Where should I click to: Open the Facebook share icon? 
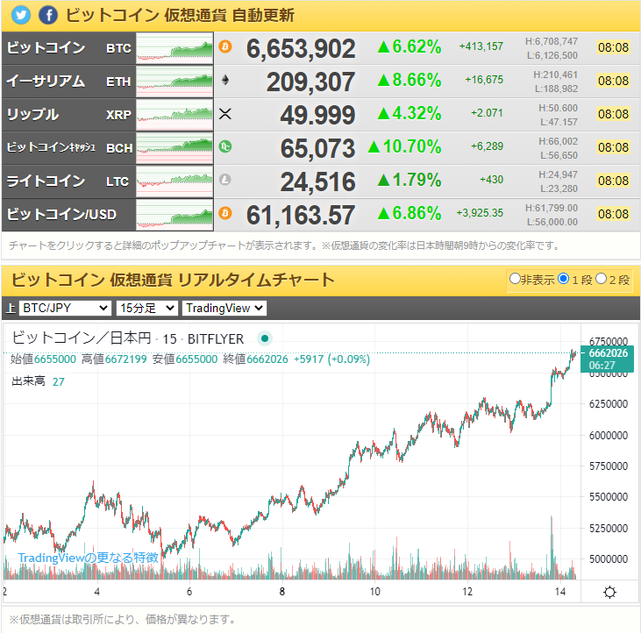click(x=48, y=15)
